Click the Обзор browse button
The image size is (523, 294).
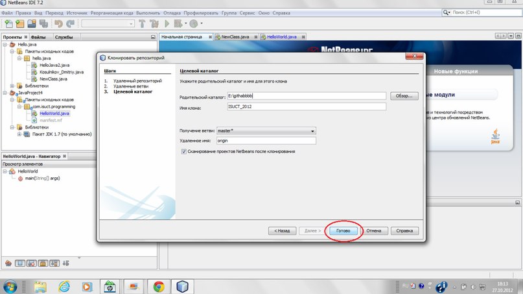[x=404, y=96]
